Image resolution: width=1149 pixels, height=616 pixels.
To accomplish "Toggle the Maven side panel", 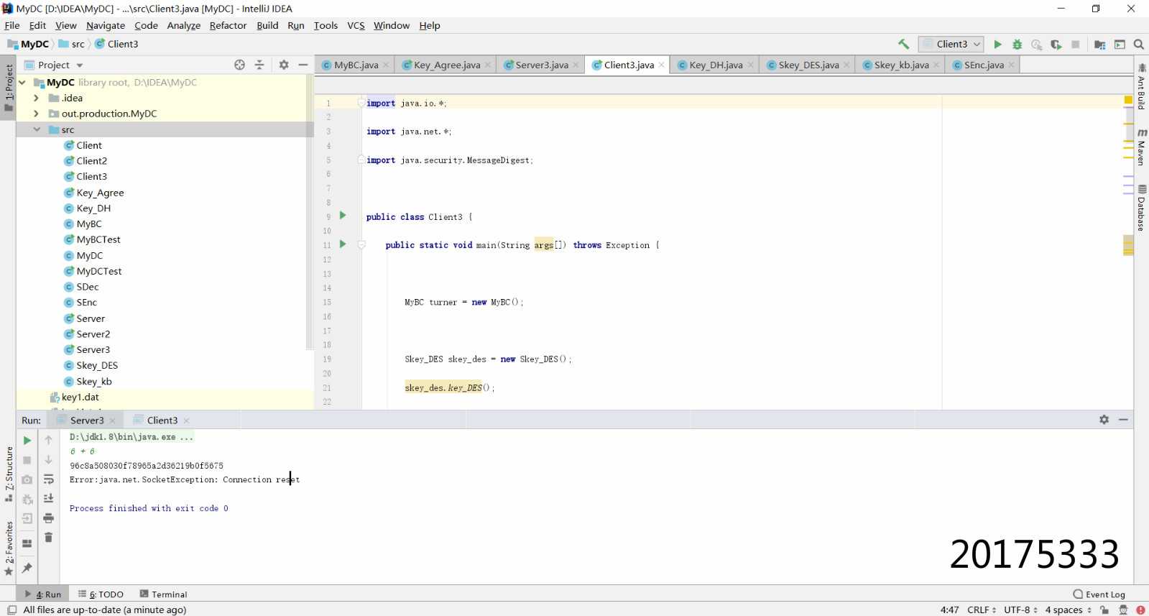I will tap(1141, 147).
